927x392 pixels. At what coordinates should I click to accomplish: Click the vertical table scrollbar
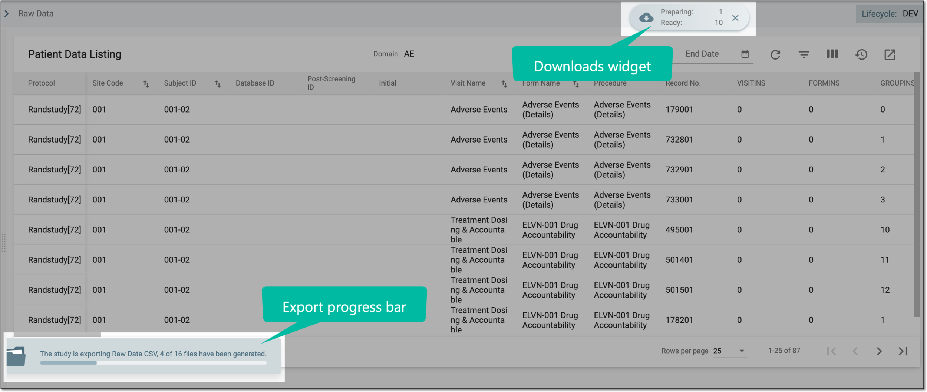(917, 194)
